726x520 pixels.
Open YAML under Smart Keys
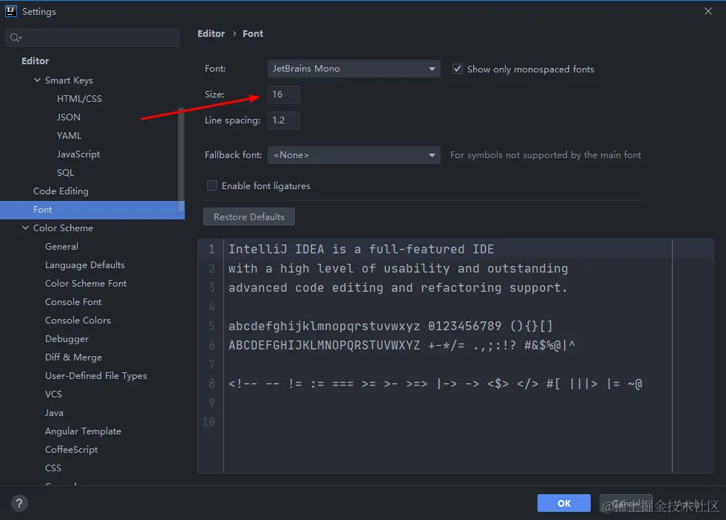coord(69,136)
